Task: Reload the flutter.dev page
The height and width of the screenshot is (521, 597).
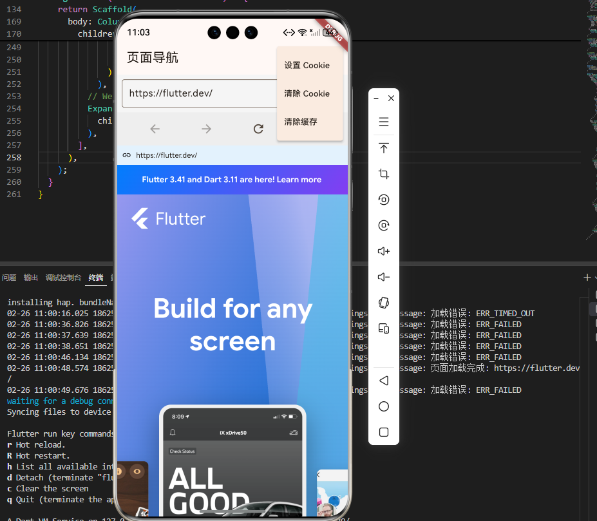Action: (258, 129)
